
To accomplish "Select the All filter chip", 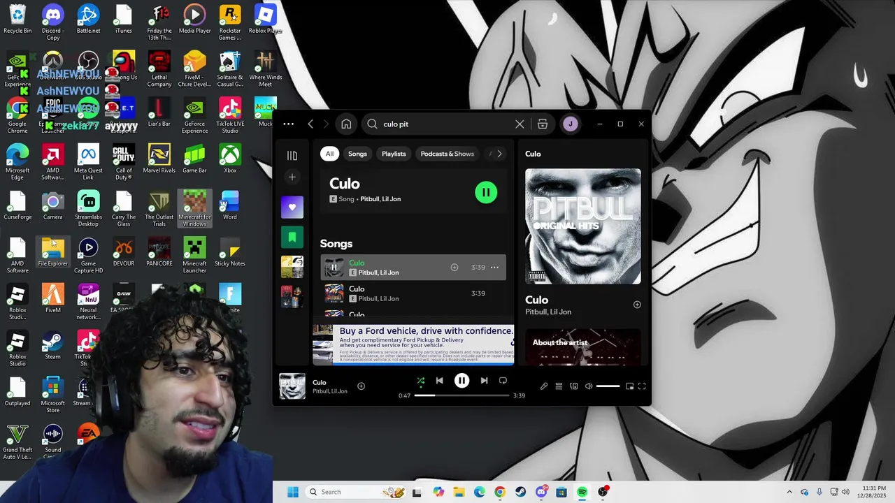I will (329, 154).
